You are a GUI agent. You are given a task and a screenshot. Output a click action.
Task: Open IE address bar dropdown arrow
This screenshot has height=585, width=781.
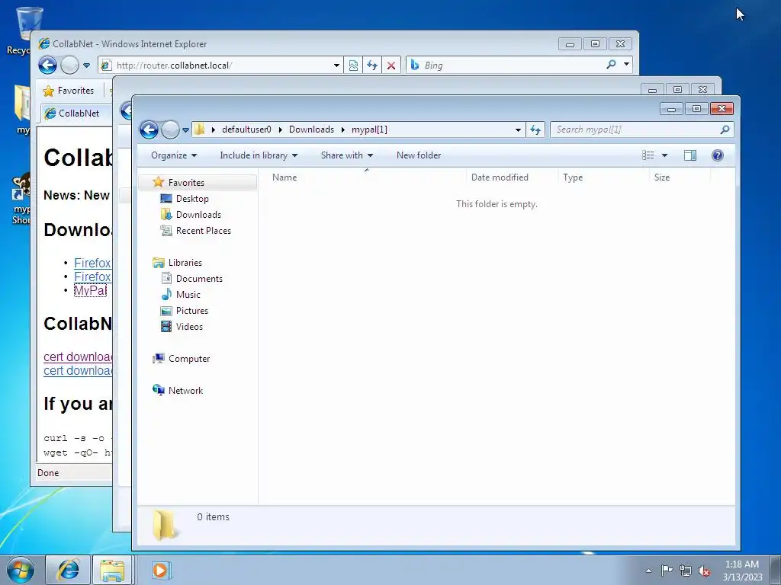(336, 66)
